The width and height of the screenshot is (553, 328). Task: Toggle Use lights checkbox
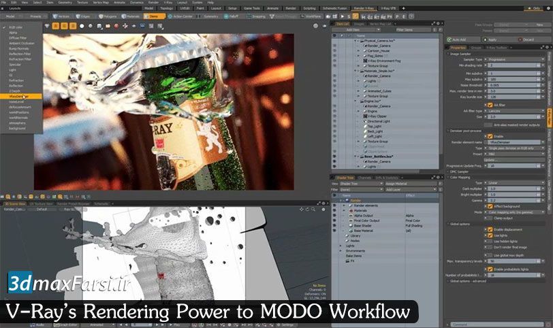tap(490, 235)
